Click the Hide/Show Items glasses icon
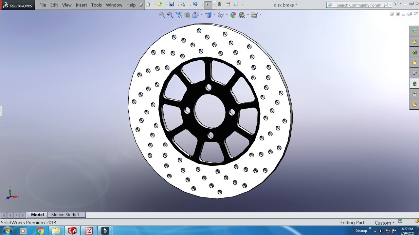Viewport: 419px width, 235px height. 221,15
